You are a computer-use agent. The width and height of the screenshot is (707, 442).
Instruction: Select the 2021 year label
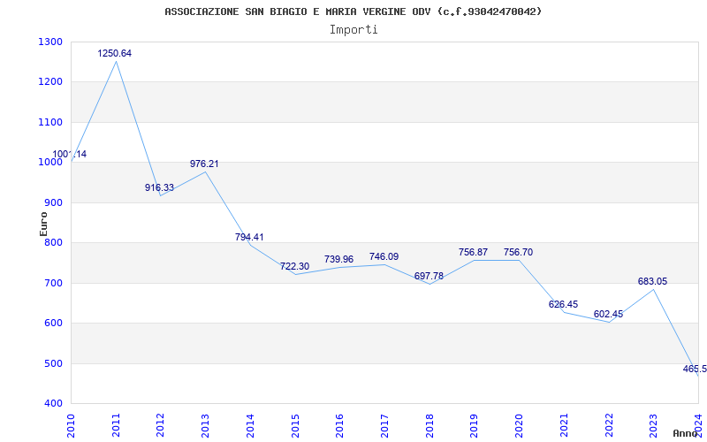tap(564, 426)
